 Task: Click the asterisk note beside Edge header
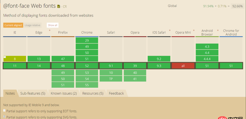tap(50, 31)
